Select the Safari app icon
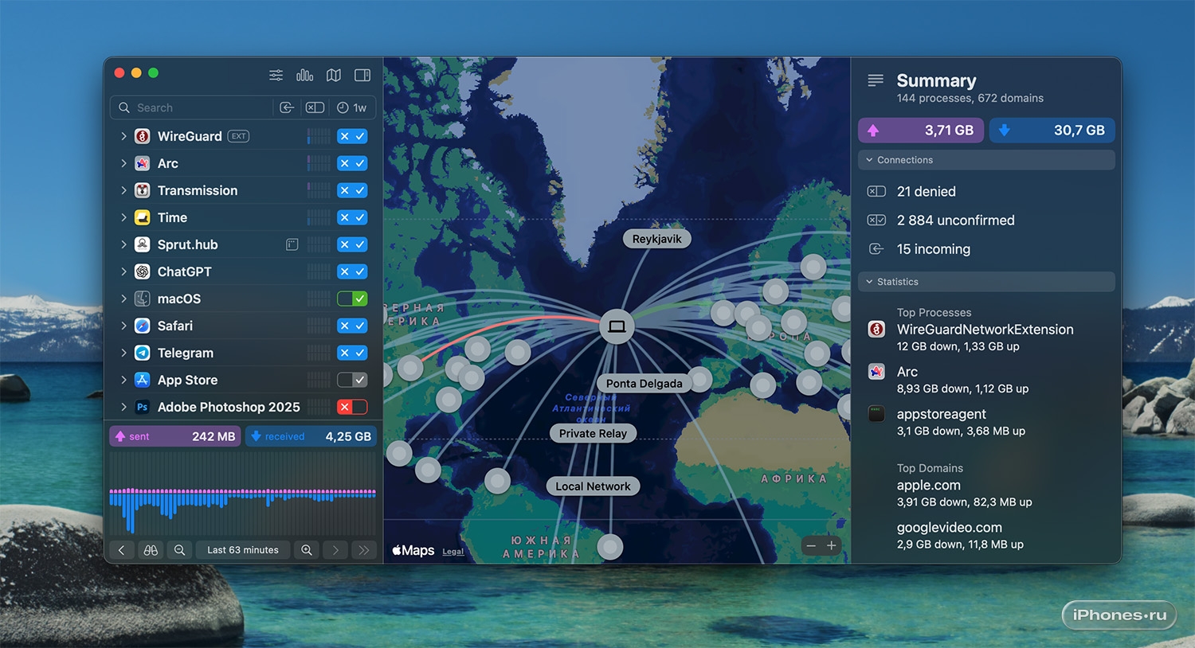Viewport: 1195px width, 648px height. point(143,326)
